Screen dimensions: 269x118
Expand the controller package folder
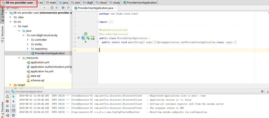28,40
